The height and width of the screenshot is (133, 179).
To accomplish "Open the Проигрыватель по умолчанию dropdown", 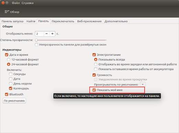I will pyautogui.click(x=143, y=84).
